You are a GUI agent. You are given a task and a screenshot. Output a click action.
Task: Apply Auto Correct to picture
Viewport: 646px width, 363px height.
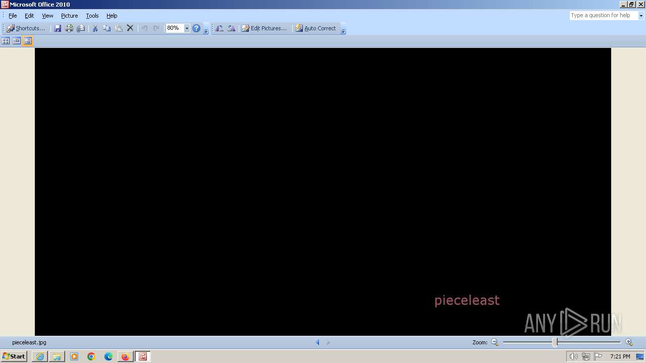click(316, 28)
